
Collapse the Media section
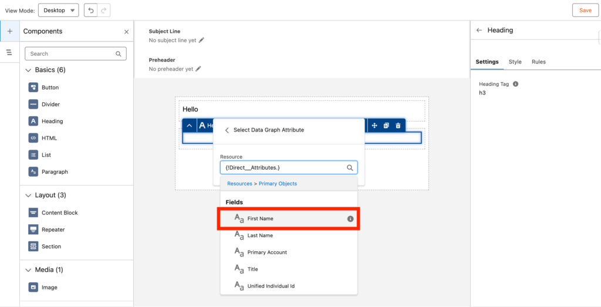(28, 270)
